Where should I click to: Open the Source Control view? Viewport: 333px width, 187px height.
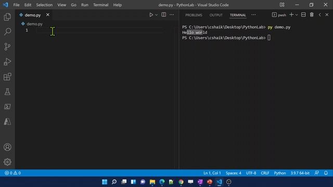(7, 47)
